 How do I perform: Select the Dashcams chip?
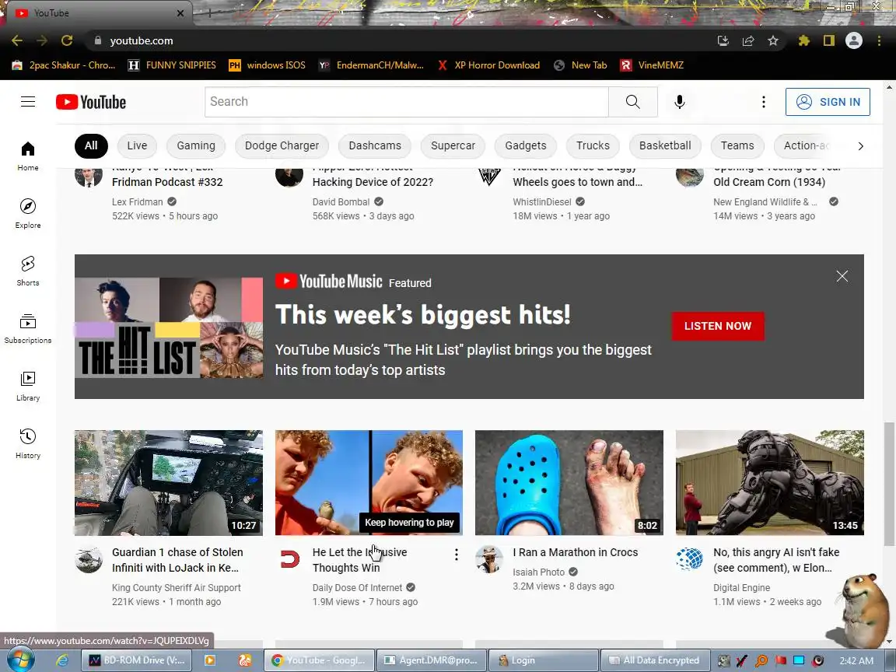375,145
